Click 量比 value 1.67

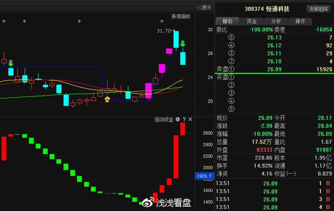pyautogui.click(x=326, y=142)
